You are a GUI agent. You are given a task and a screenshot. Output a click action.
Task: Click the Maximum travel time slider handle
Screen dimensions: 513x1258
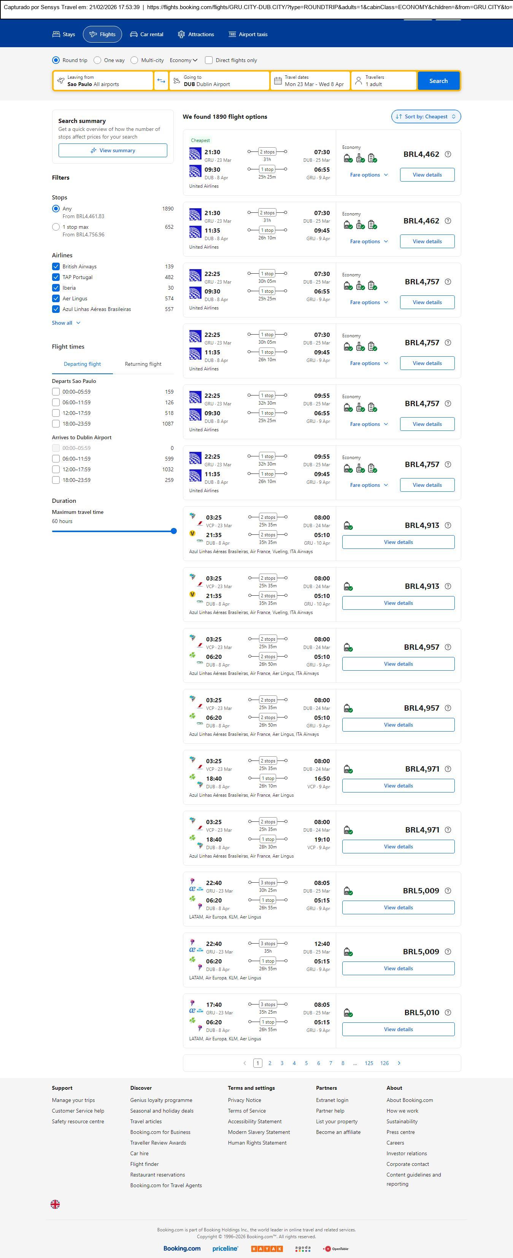click(173, 531)
